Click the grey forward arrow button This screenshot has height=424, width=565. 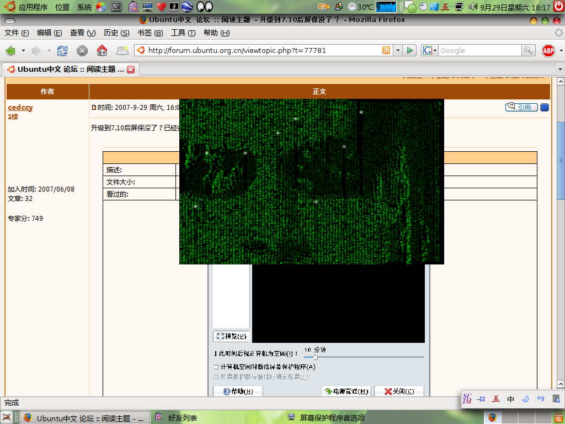pos(36,50)
